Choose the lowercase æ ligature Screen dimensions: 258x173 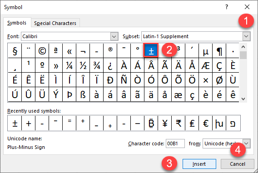point(179,94)
